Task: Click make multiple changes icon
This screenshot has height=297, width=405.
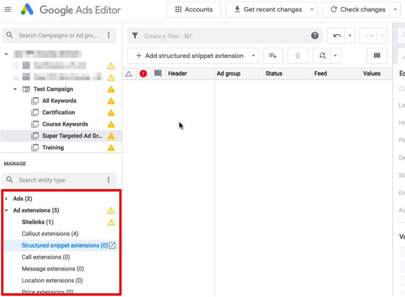Action: [x=273, y=56]
